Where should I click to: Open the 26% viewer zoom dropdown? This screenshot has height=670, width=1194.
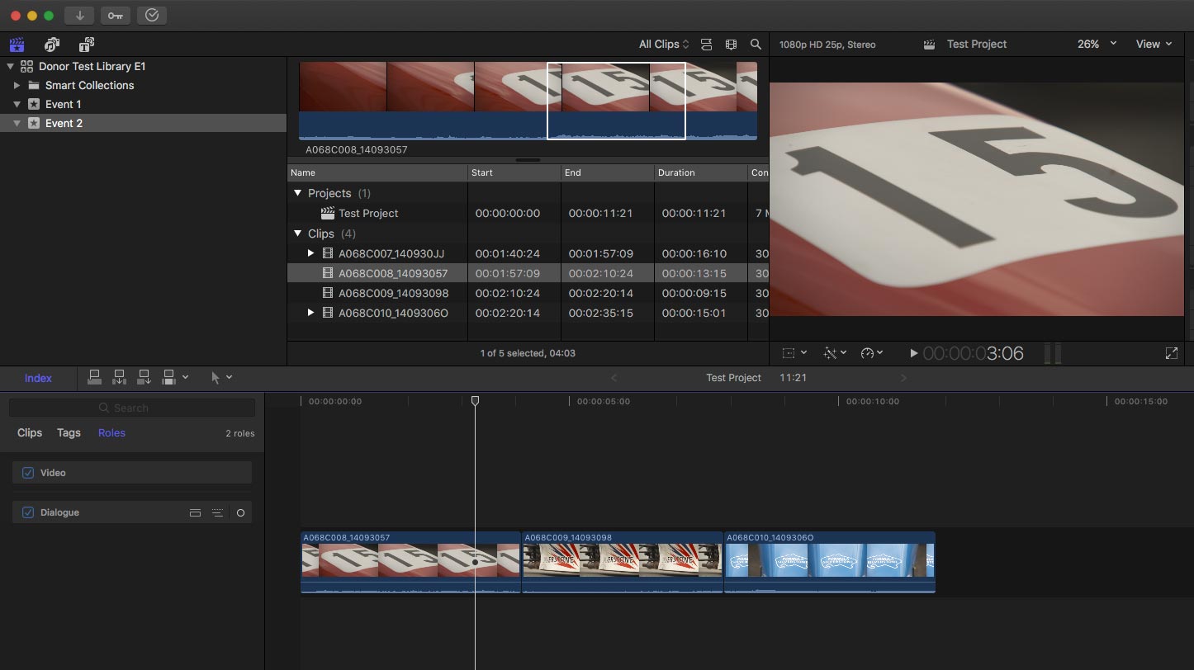click(1097, 45)
